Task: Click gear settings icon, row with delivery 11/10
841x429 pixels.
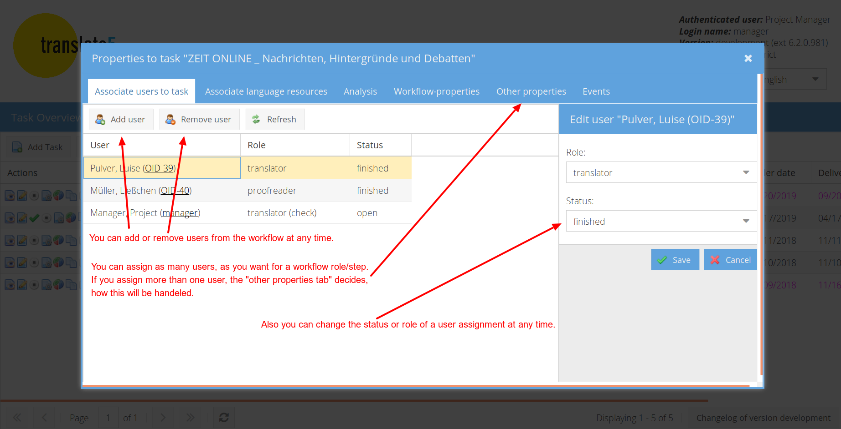Action: pyautogui.click(x=46, y=262)
